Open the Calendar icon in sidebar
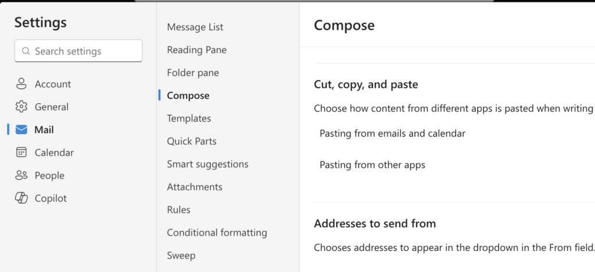 click(21, 152)
